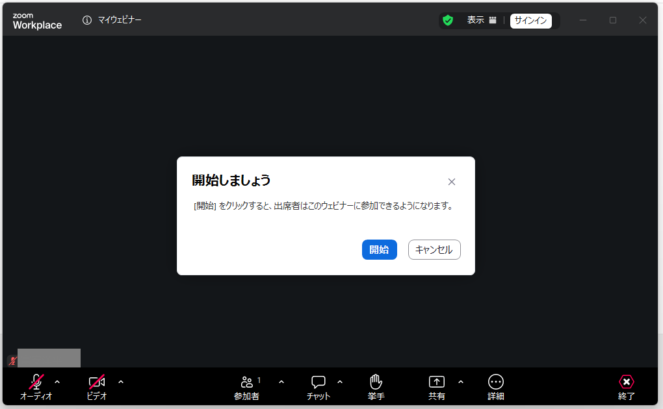The image size is (663, 409).
Task: Click the キャンセル button in dialog
Action: pos(434,250)
